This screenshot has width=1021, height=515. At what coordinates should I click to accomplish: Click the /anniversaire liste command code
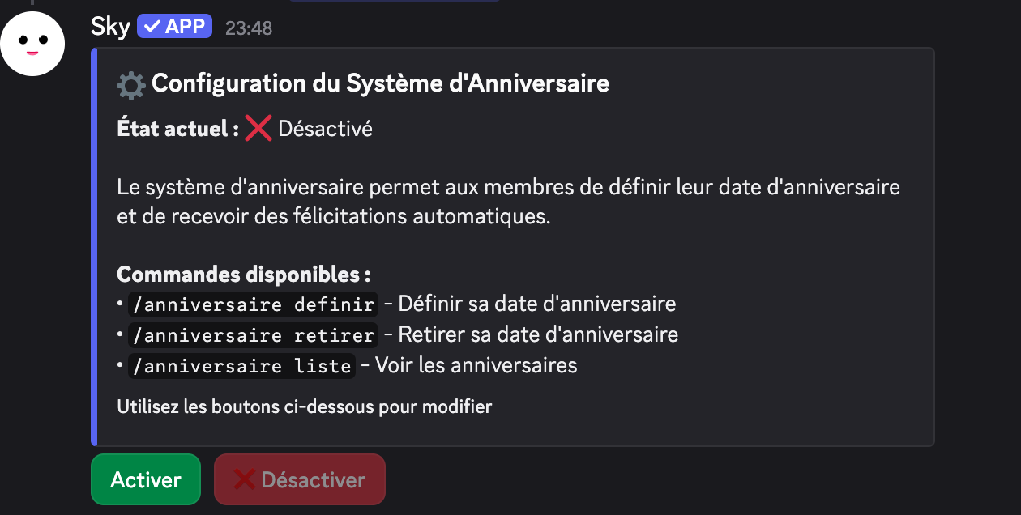[242, 365]
